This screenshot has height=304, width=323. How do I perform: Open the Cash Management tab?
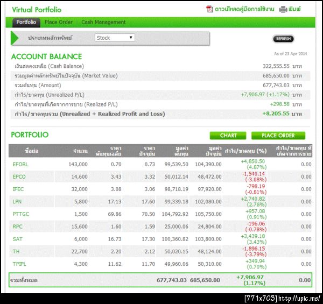(x=103, y=22)
